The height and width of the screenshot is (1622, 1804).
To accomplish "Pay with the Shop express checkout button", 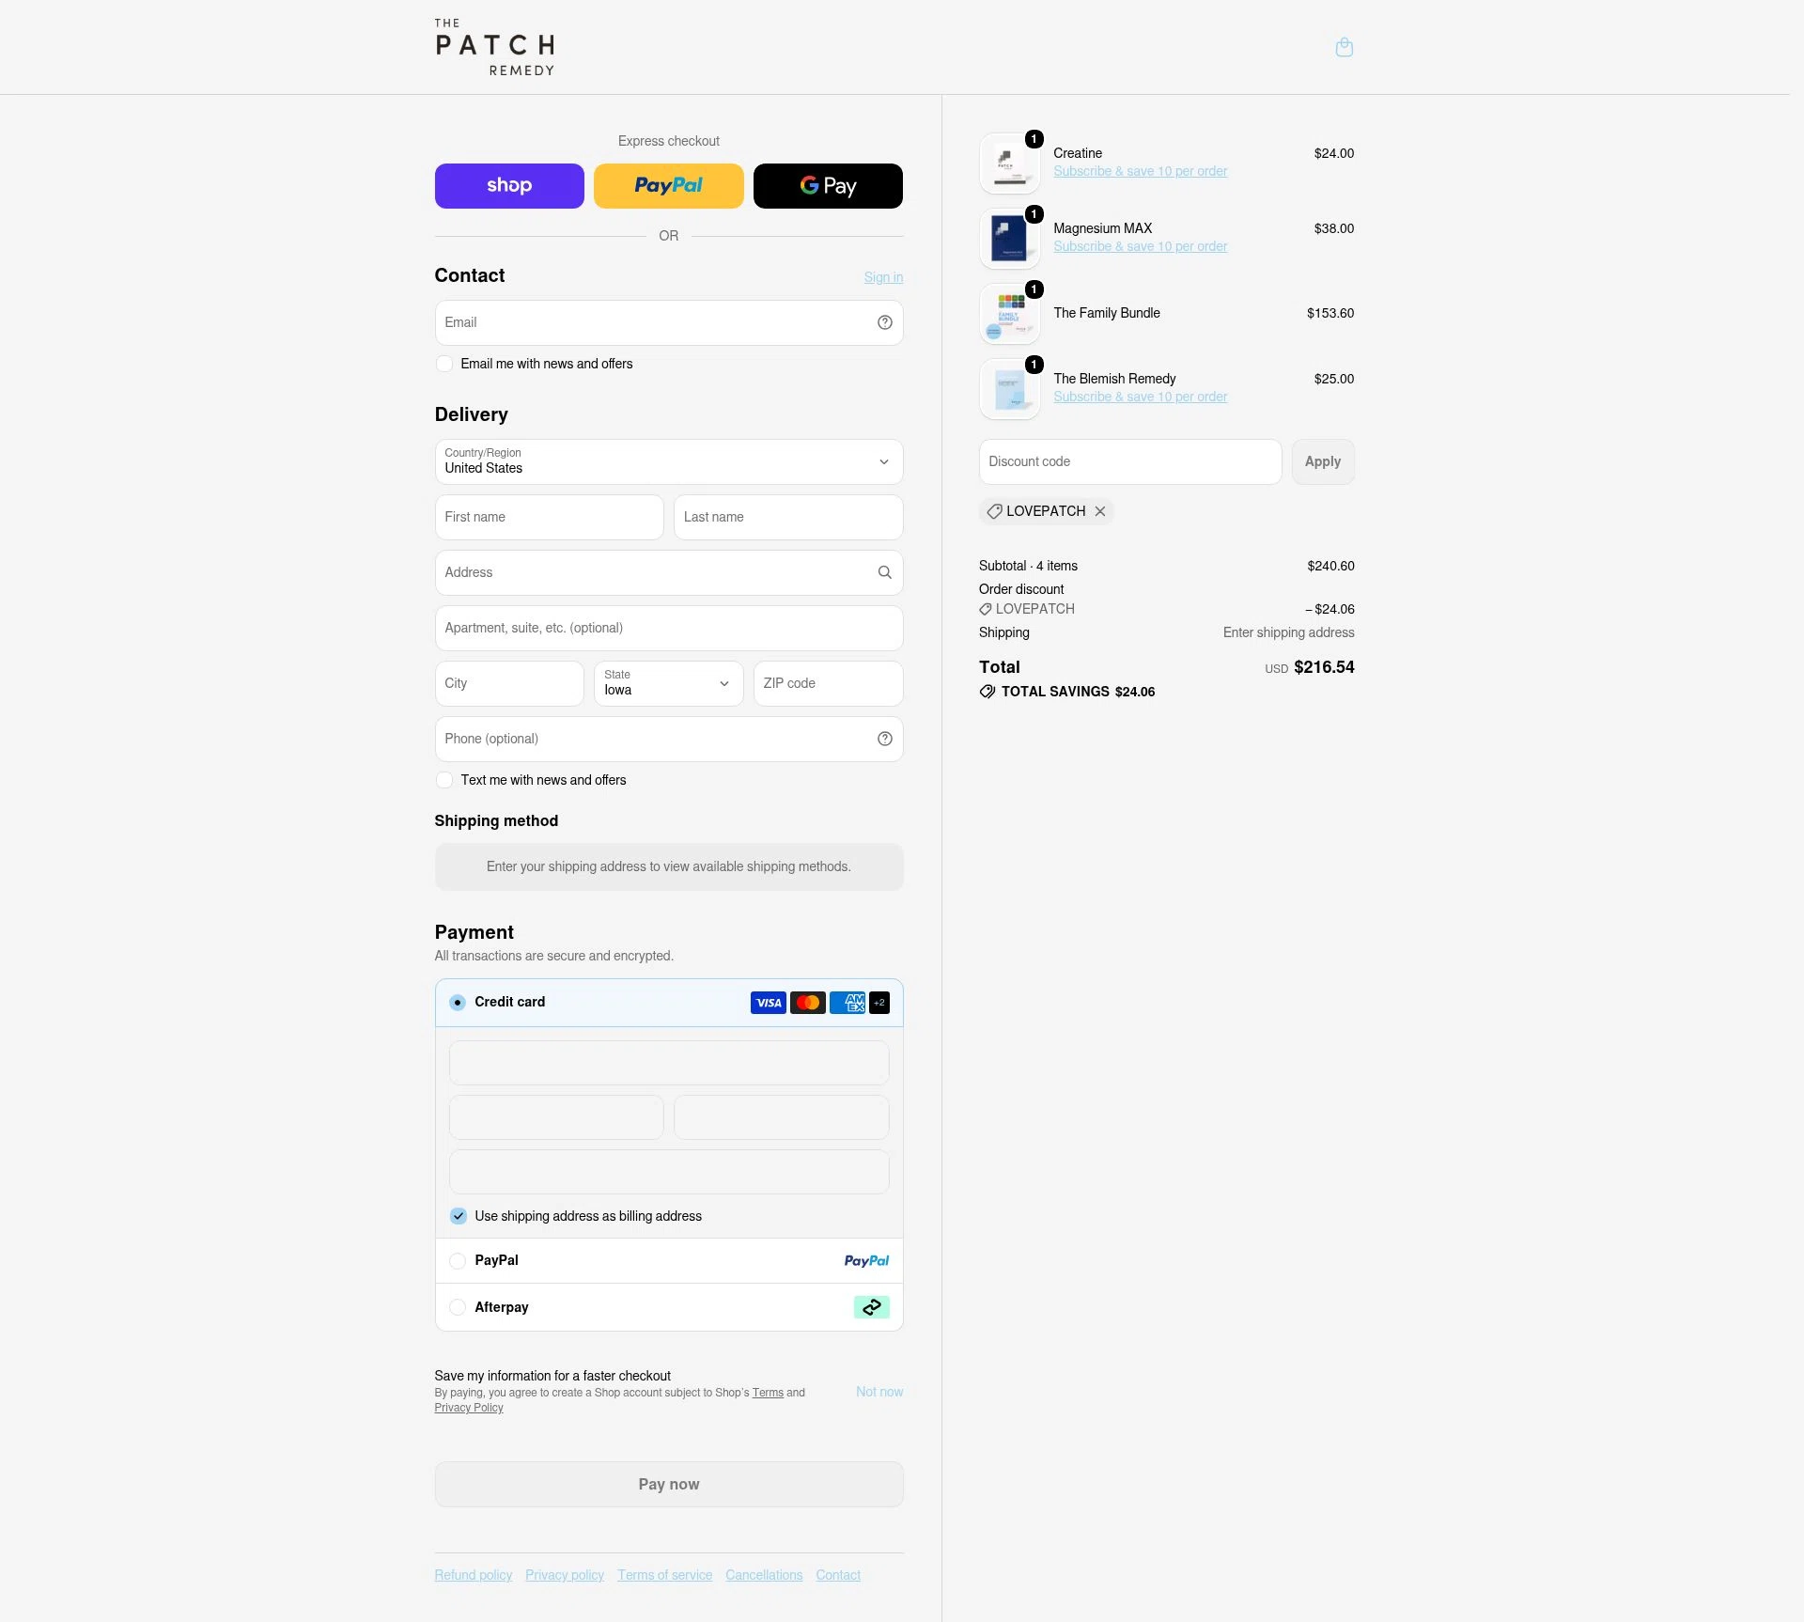I will (509, 186).
